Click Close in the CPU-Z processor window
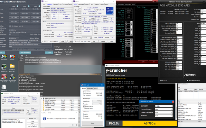Screen dimensions: 206x128 (x=111, y=41)
